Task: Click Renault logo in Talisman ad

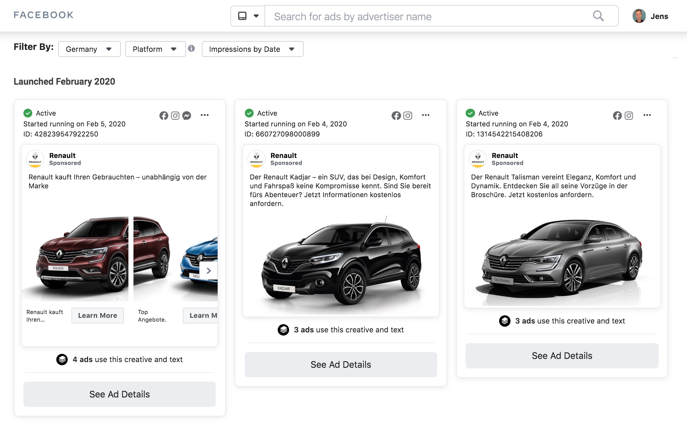Action: coord(478,159)
